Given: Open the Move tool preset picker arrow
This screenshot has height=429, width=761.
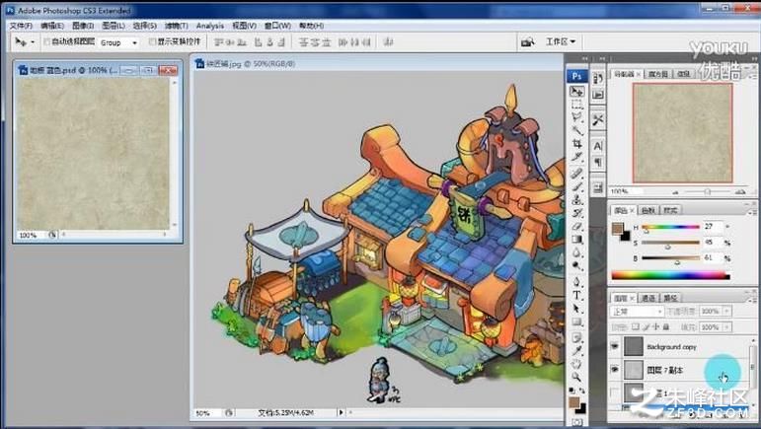Looking at the screenshot, I should point(33,42).
